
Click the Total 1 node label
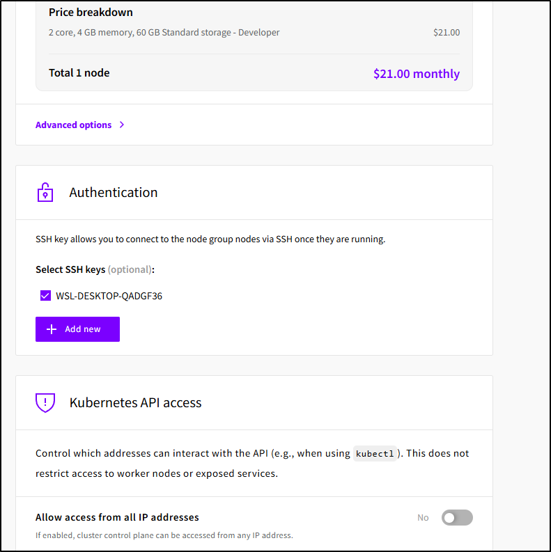(x=79, y=73)
